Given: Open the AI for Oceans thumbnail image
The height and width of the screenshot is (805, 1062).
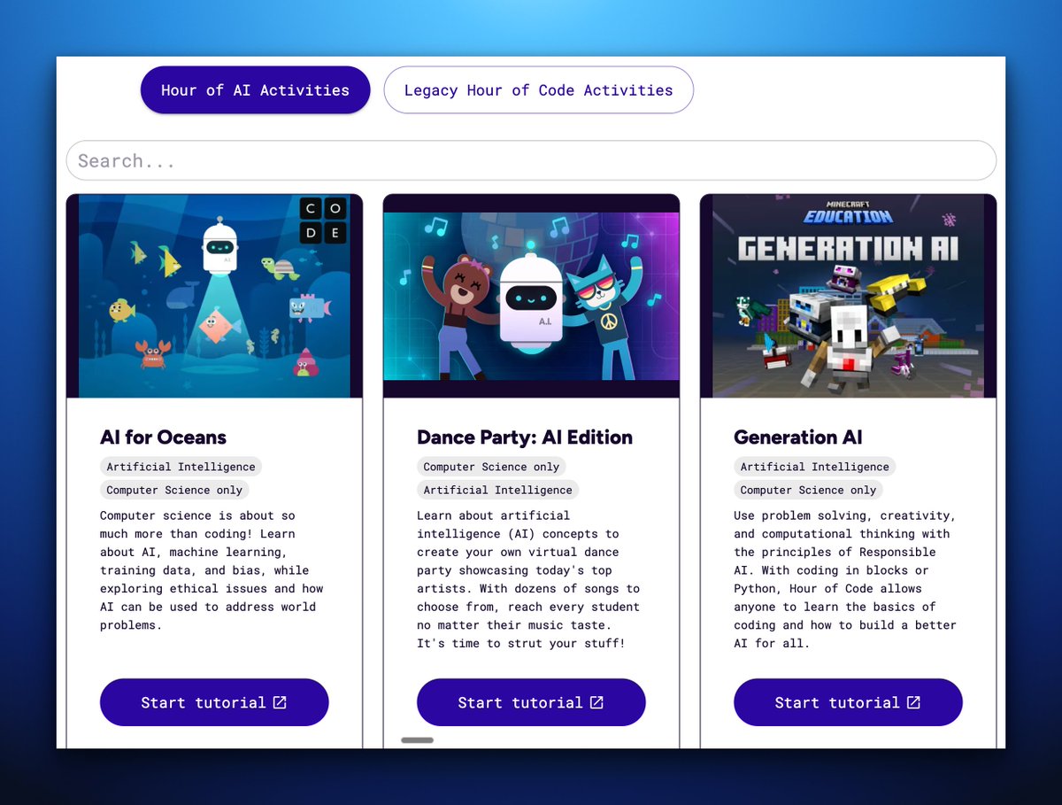Looking at the screenshot, I should (x=214, y=296).
